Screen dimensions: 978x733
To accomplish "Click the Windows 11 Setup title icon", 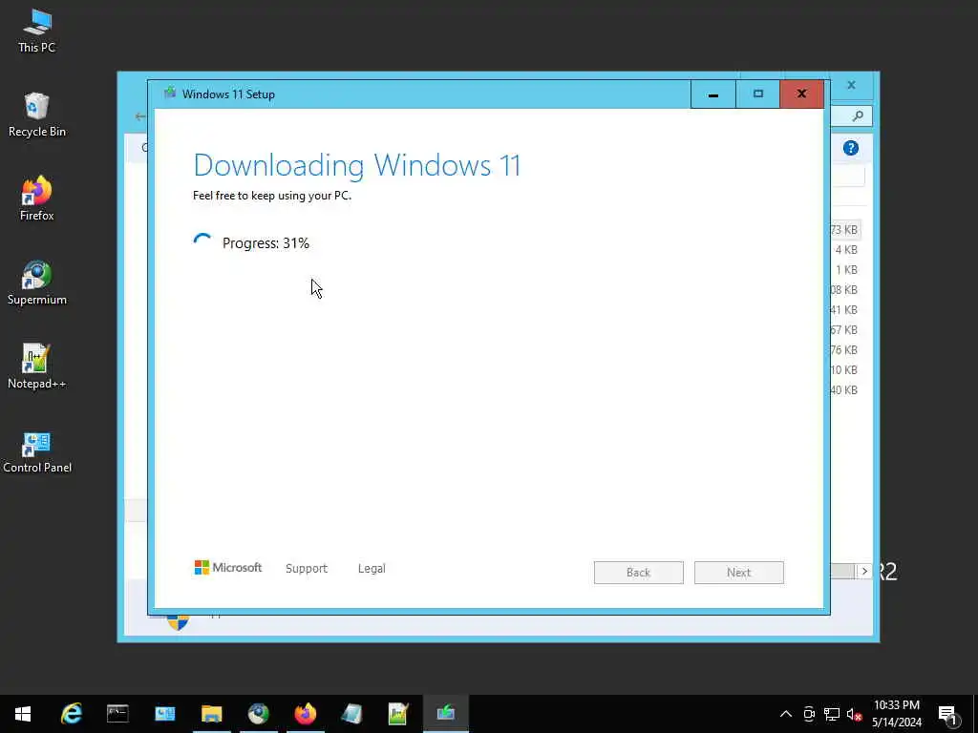I will 170,94.
